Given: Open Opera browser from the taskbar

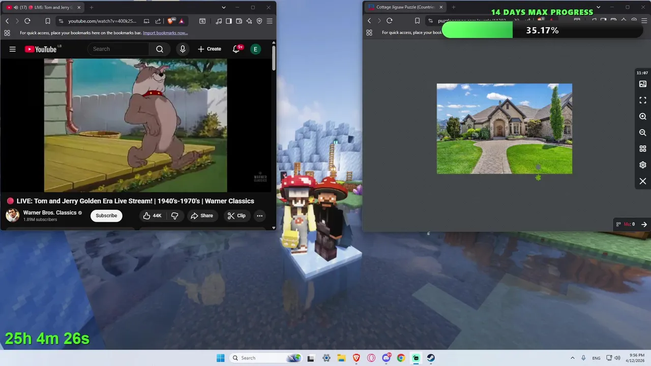Looking at the screenshot, I should pos(371,358).
